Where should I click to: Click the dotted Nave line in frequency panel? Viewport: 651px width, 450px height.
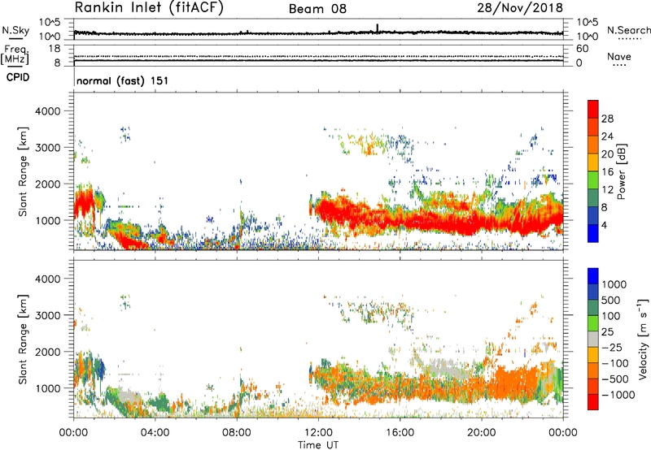[318, 56]
